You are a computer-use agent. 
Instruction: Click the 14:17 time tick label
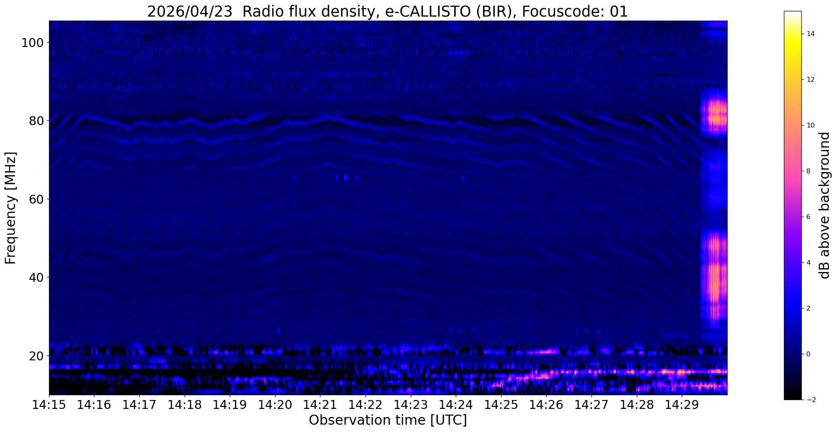click(x=139, y=405)
